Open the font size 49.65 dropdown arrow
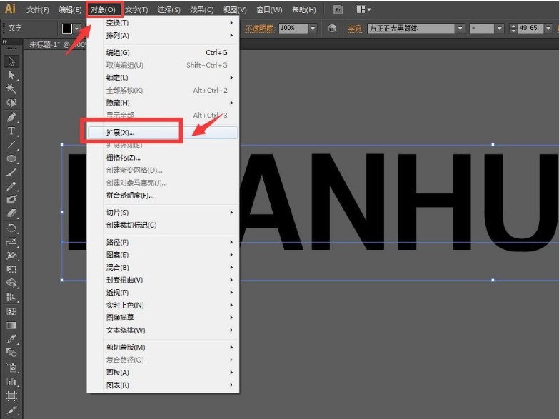This screenshot has height=419, width=559. pyautogui.click(x=548, y=28)
